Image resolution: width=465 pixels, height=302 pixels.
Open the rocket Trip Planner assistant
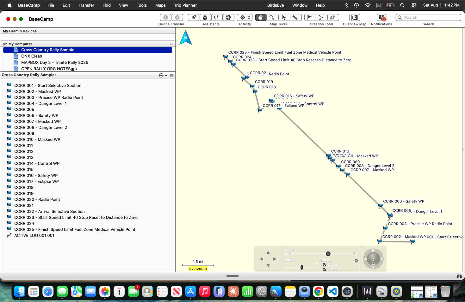194,17
